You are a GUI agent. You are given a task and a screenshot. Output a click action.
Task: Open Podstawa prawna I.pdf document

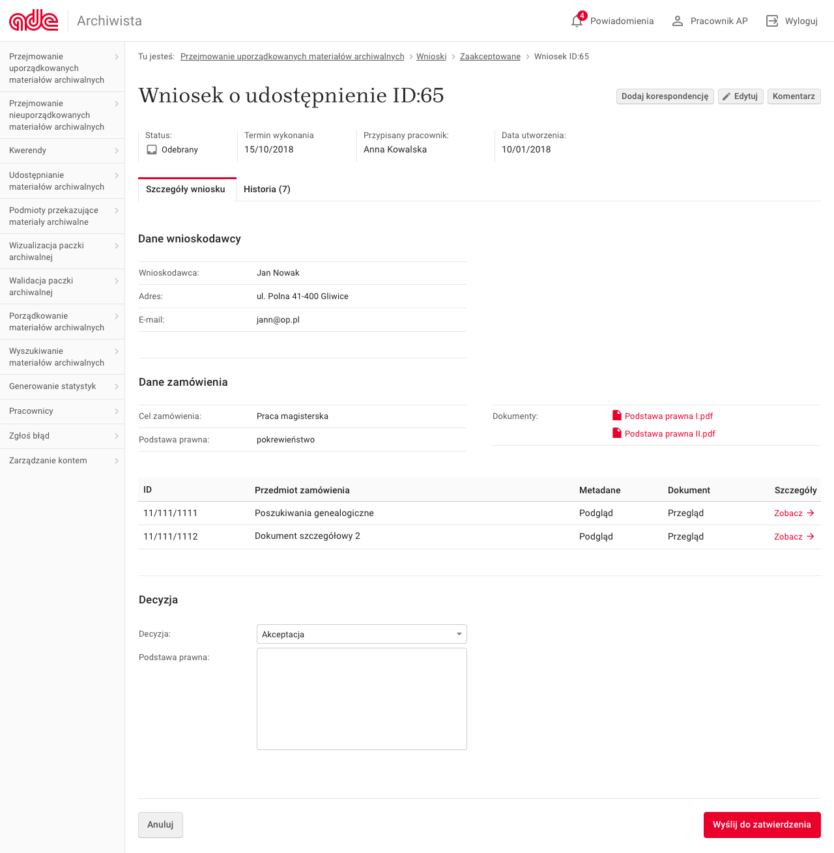[x=669, y=416]
